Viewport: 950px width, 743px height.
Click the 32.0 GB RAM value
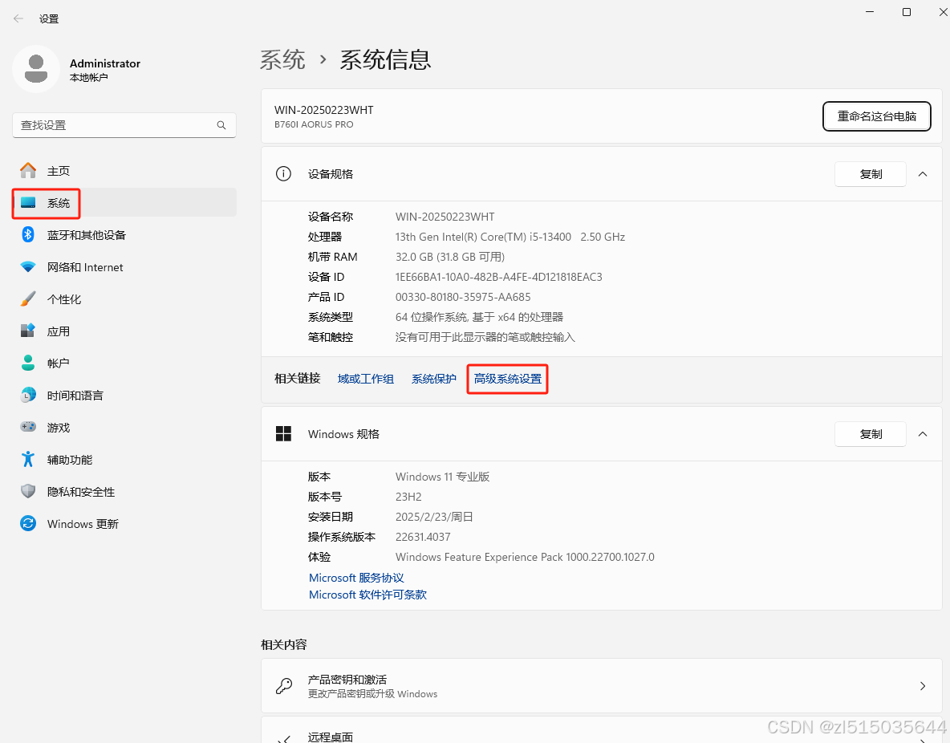(x=450, y=257)
